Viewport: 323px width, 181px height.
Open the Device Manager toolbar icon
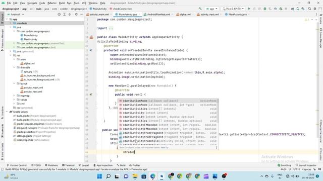[x=298, y=9]
